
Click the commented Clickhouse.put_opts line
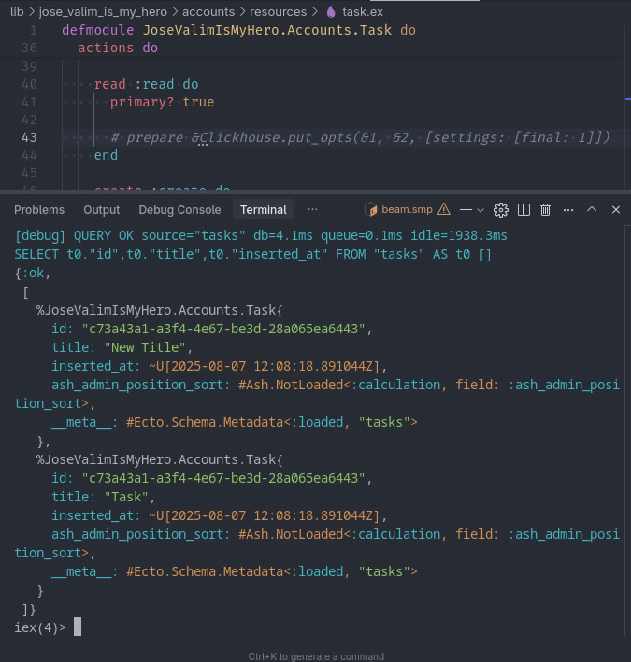(x=360, y=137)
